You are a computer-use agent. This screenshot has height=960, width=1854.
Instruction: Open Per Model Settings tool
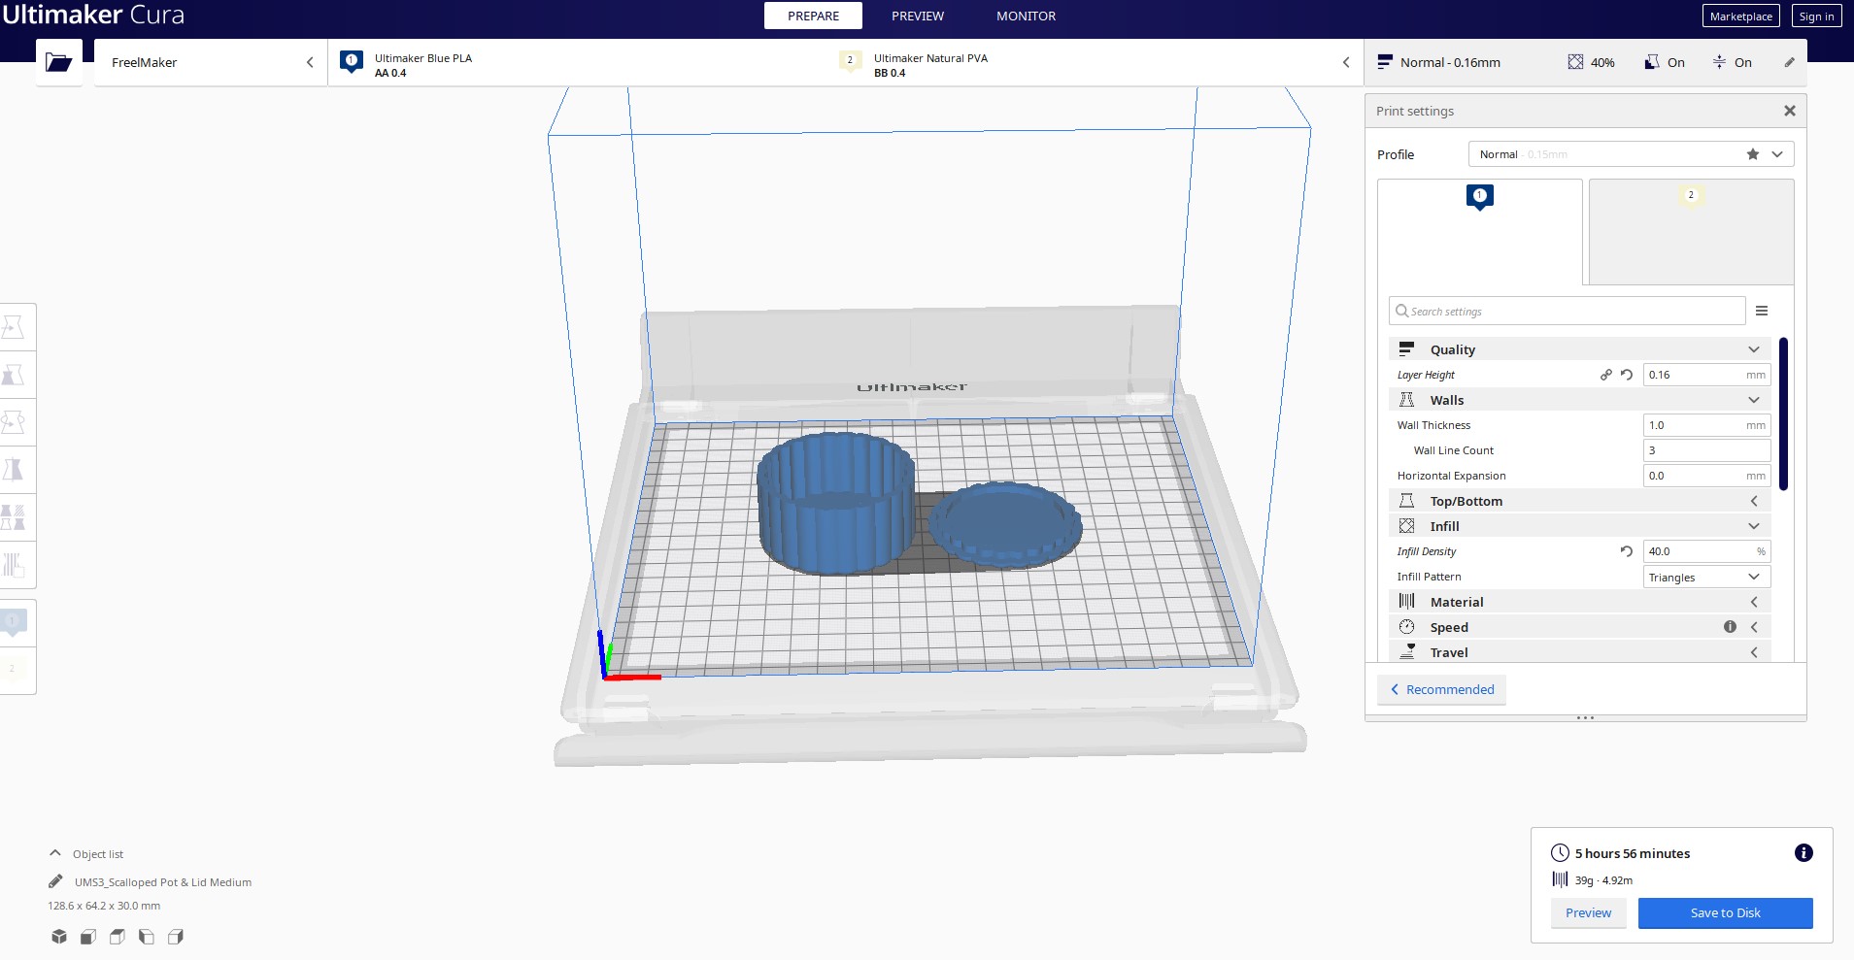(14, 517)
